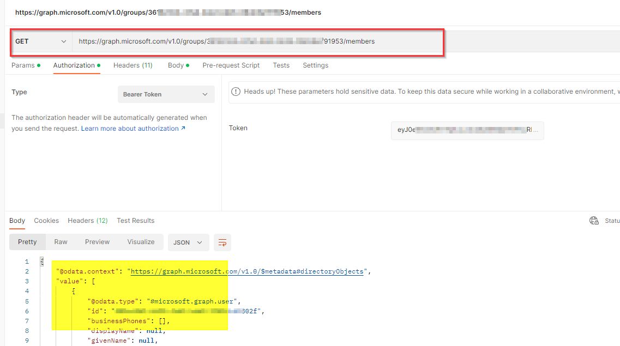Image resolution: width=620 pixels, height=346 pixels.
Task: Open the GET method dropdown
Action: click(x=41, y=41)
